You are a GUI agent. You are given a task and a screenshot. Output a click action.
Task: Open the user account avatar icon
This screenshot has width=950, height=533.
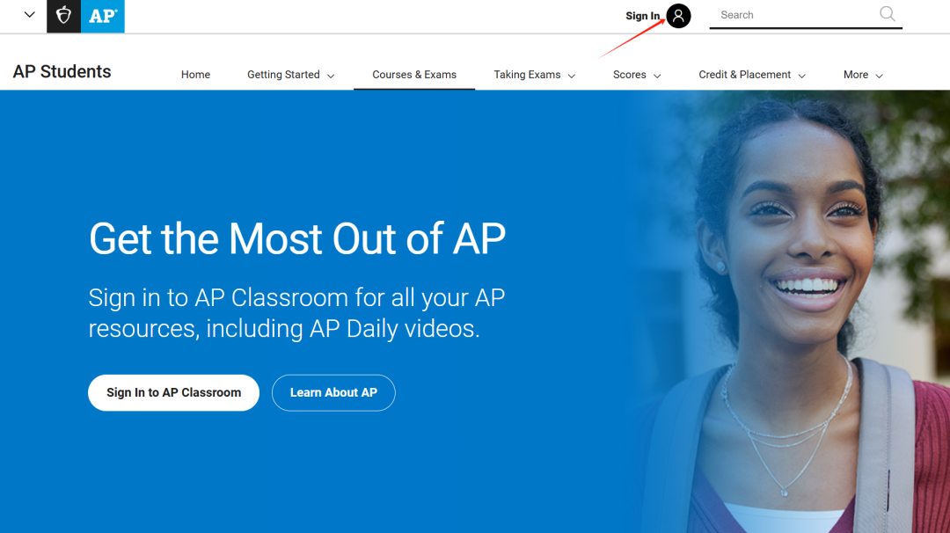(x=678, y=16)
